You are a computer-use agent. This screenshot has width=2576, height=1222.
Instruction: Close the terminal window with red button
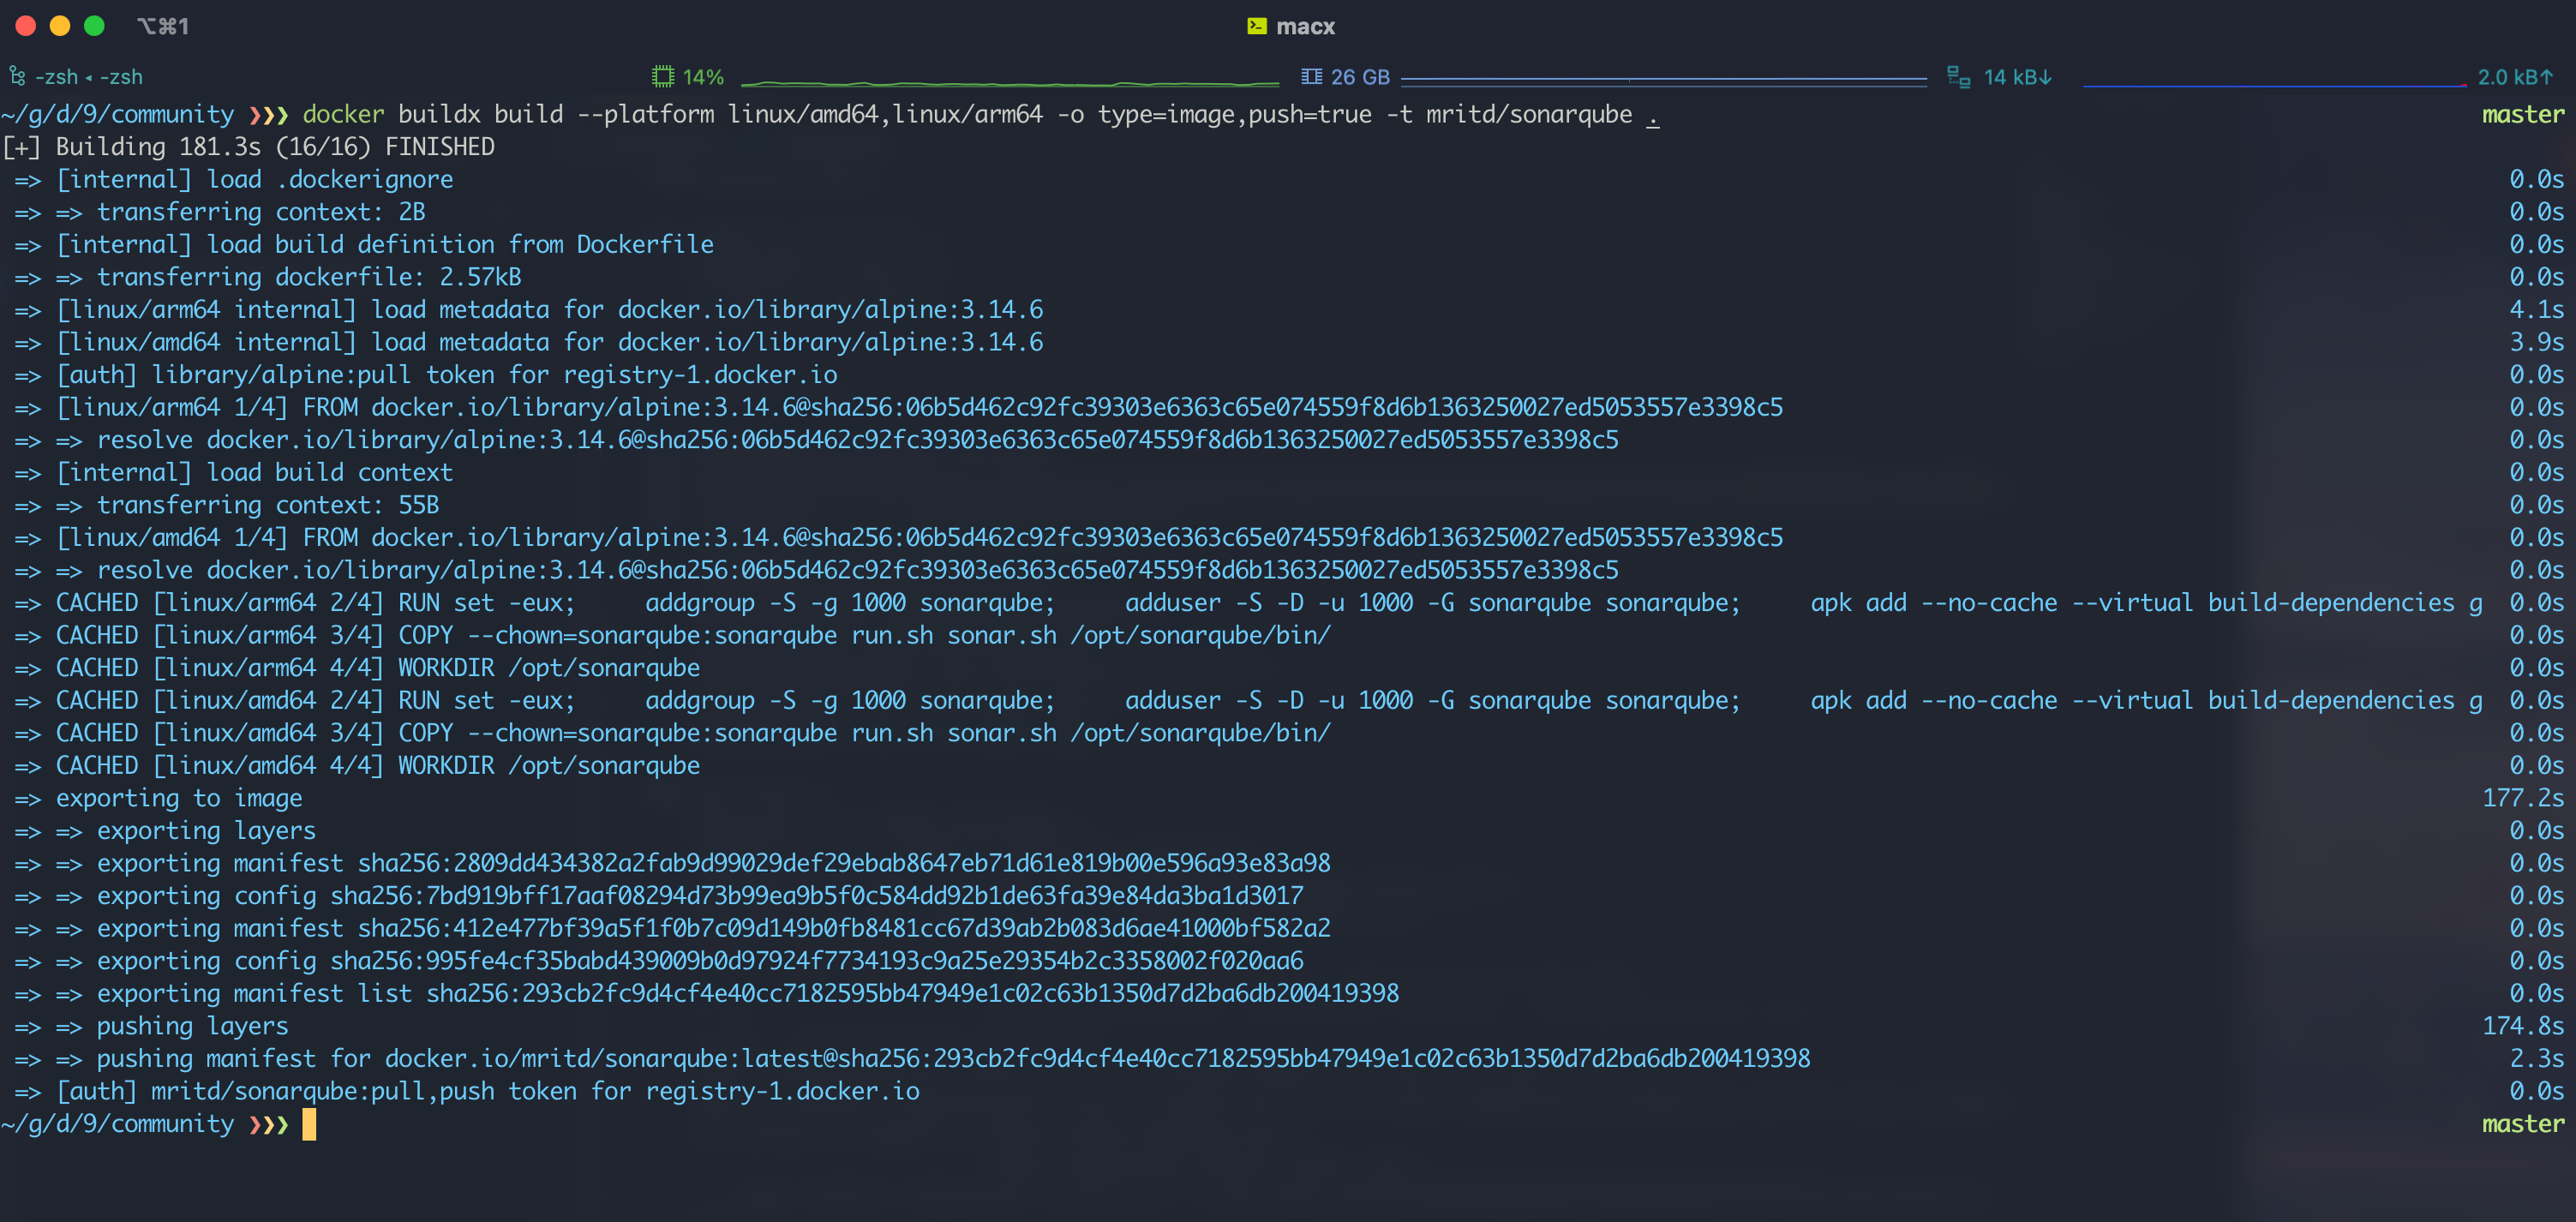point(26,26)
